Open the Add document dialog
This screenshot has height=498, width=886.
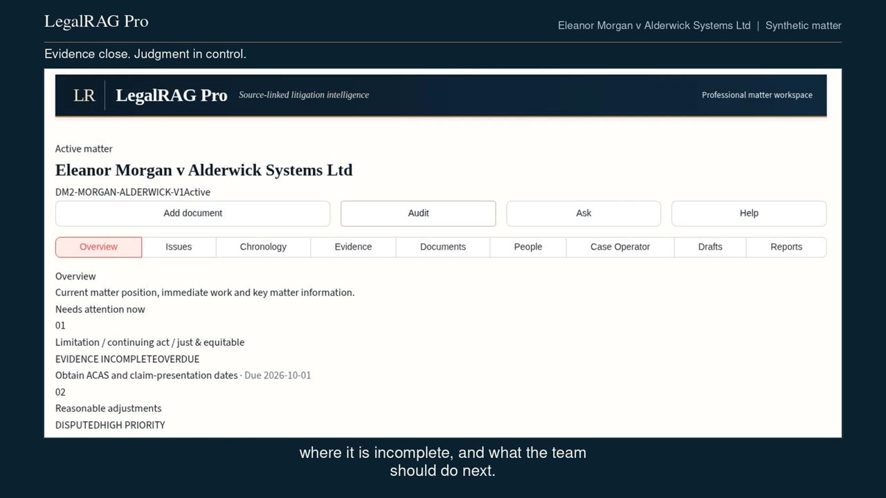tap(192, 213)
